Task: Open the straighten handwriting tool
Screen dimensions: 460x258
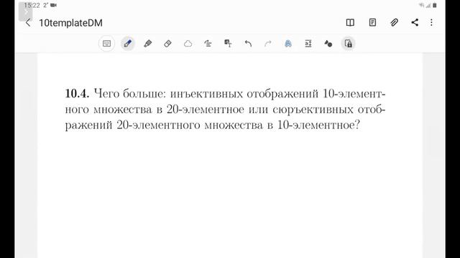Action: (208, 44)
